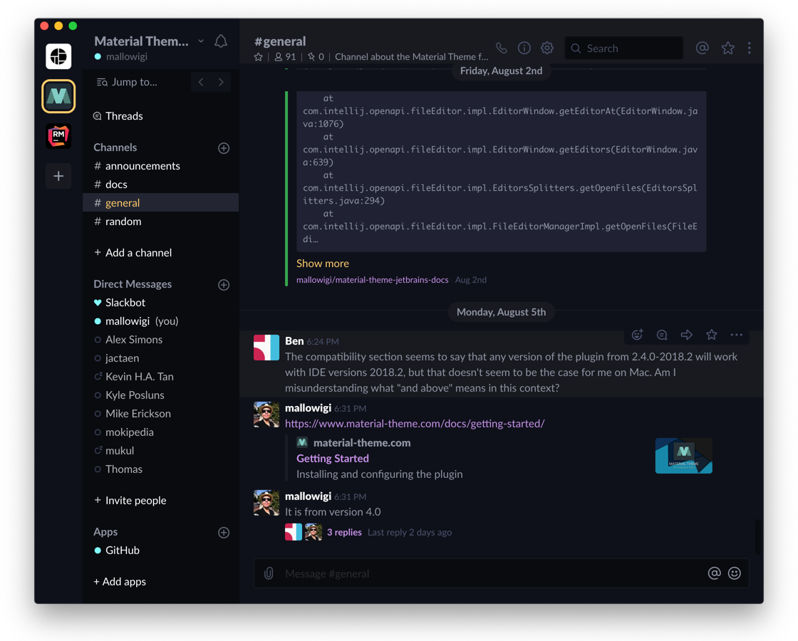Open the GitHub app
Image resolution: width=798 pixels, height=641 pixels.
(x=160, y=550)
